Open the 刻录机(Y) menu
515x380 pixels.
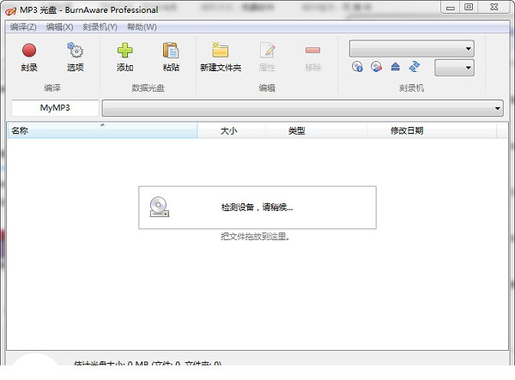click(x=100, y=27)
